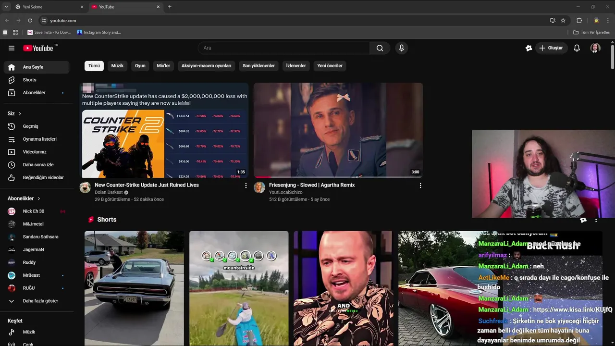Click the YouTube logo
This screenshot has width=615, height=346.
click(x=38, y=48)
